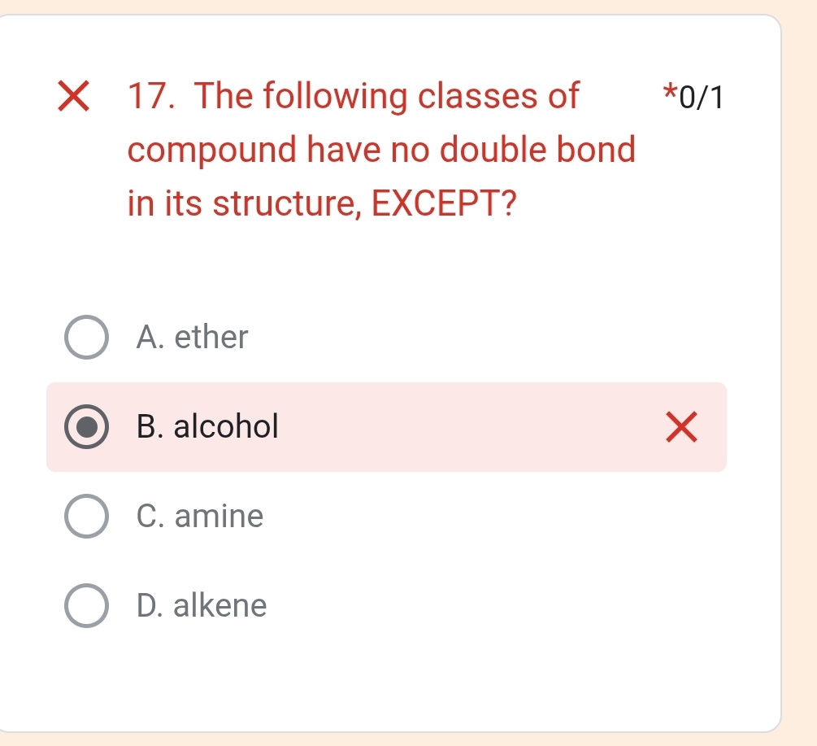Click the selected radio button for B. alcohol
The height and width of the screenshot is (746, 817).
tap(86, 427)
